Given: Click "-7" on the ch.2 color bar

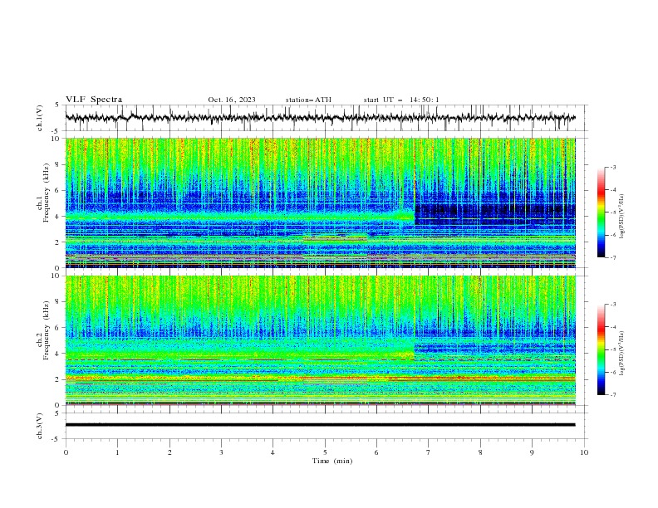Looking at the screenshot, I should click(x=612, y=395).
